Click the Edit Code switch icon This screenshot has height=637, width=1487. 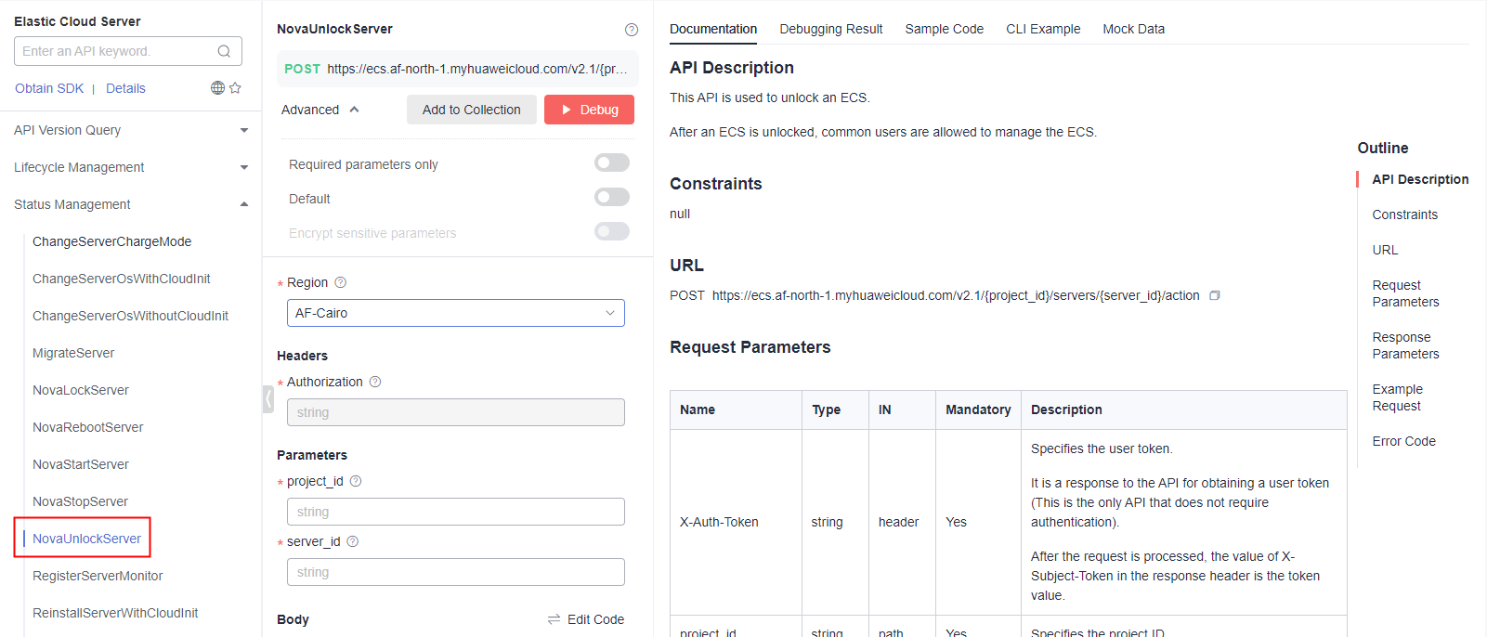pyautogui.click(x=554, y=619)
